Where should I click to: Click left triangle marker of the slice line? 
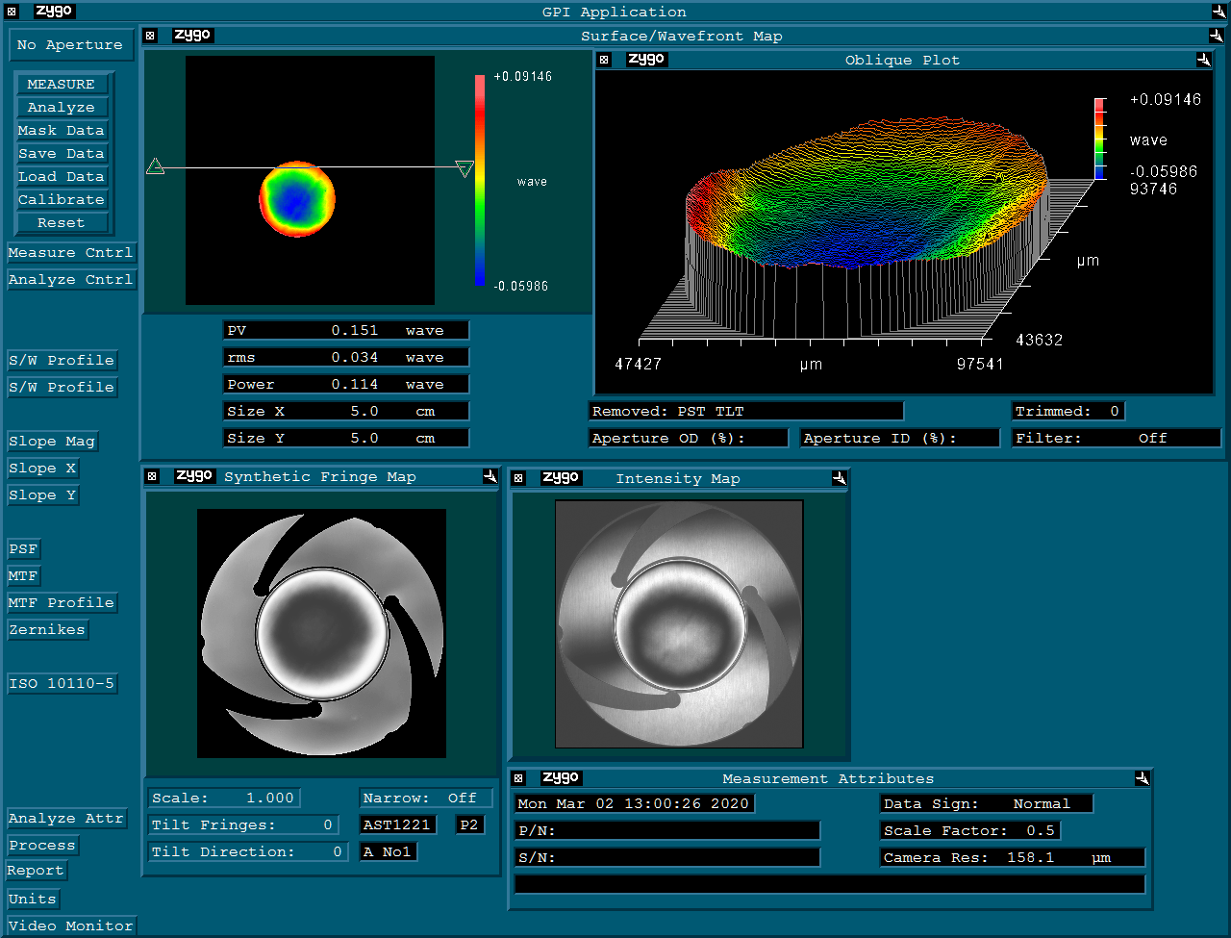155,167
